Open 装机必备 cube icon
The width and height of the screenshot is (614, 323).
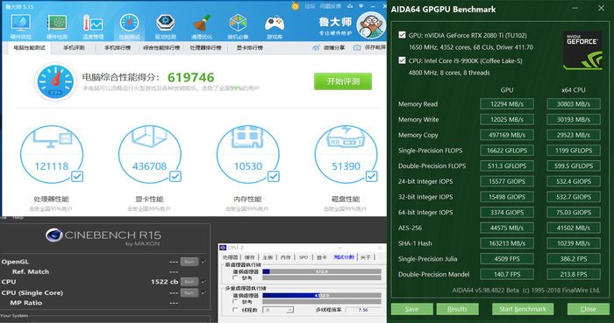click(x=238, y=23)
